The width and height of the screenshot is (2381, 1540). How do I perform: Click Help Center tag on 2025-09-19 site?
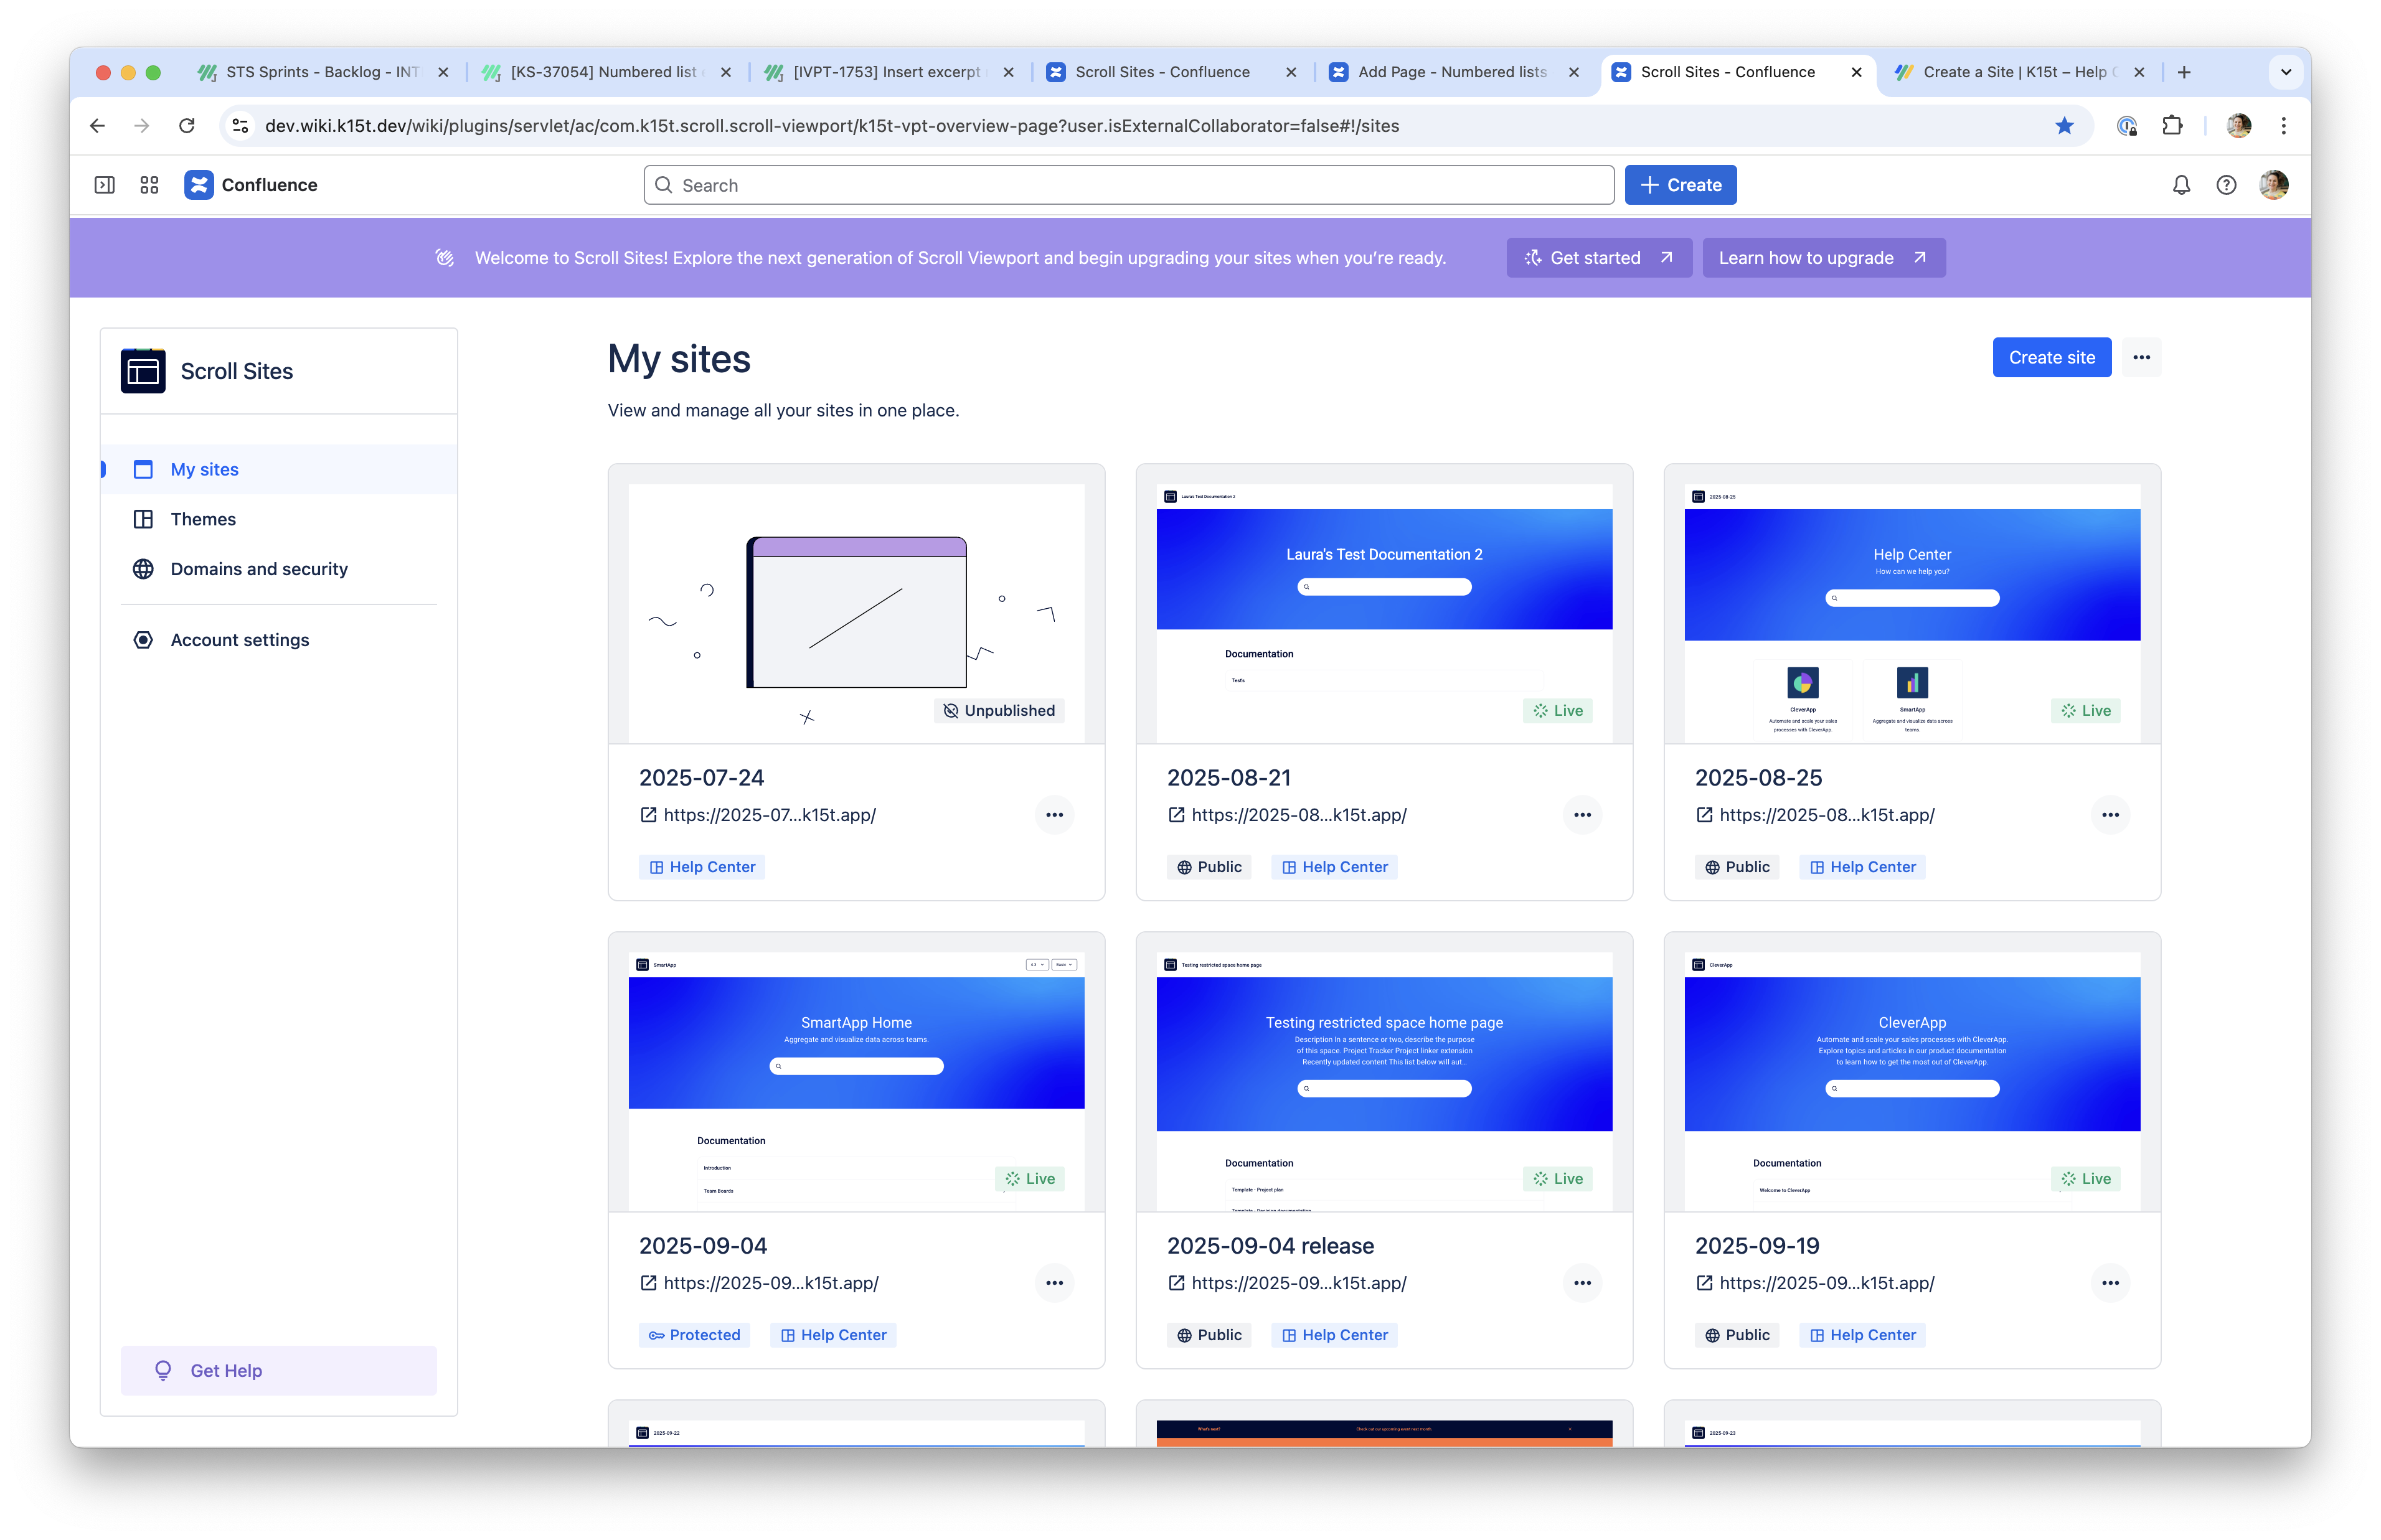[1862, 1335]
